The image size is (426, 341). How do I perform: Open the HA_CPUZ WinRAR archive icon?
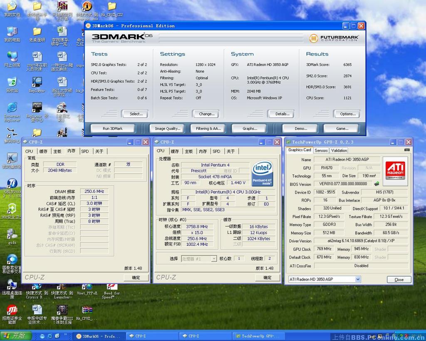[87, 311]
